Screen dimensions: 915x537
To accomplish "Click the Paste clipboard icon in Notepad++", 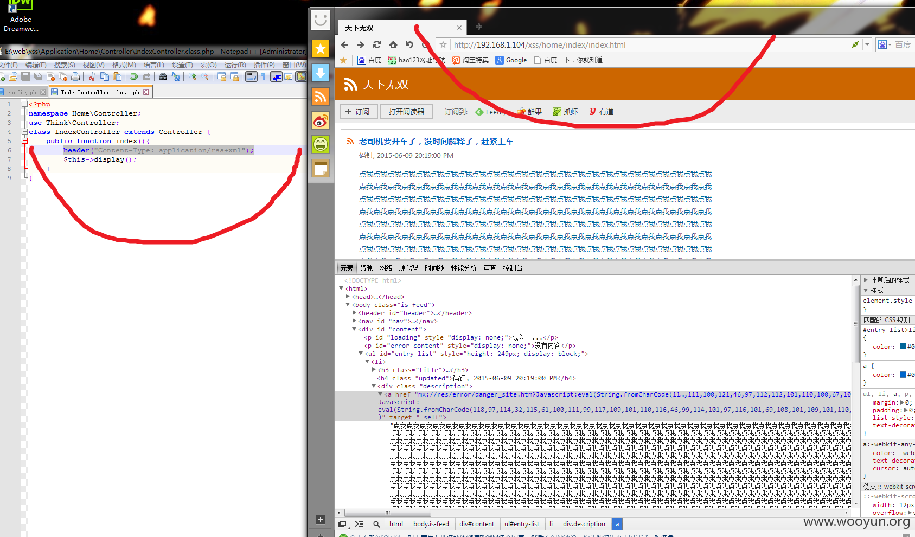I will point(117,76).
